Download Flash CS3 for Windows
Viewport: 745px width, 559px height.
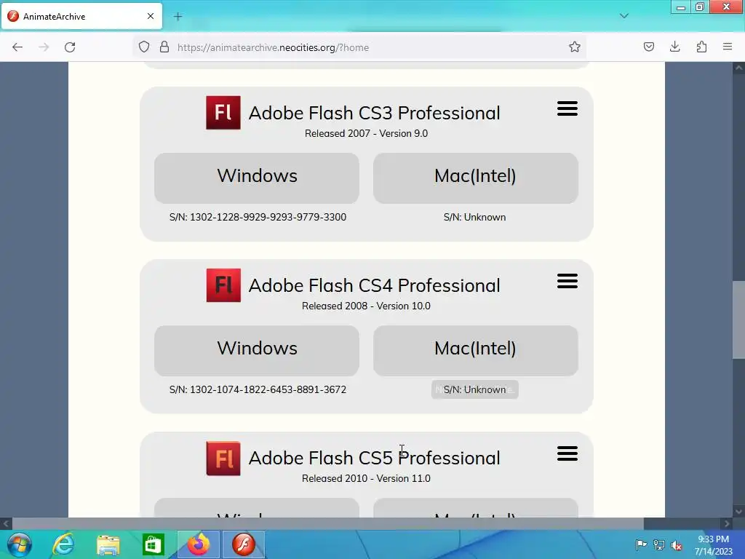coord(257,178)
